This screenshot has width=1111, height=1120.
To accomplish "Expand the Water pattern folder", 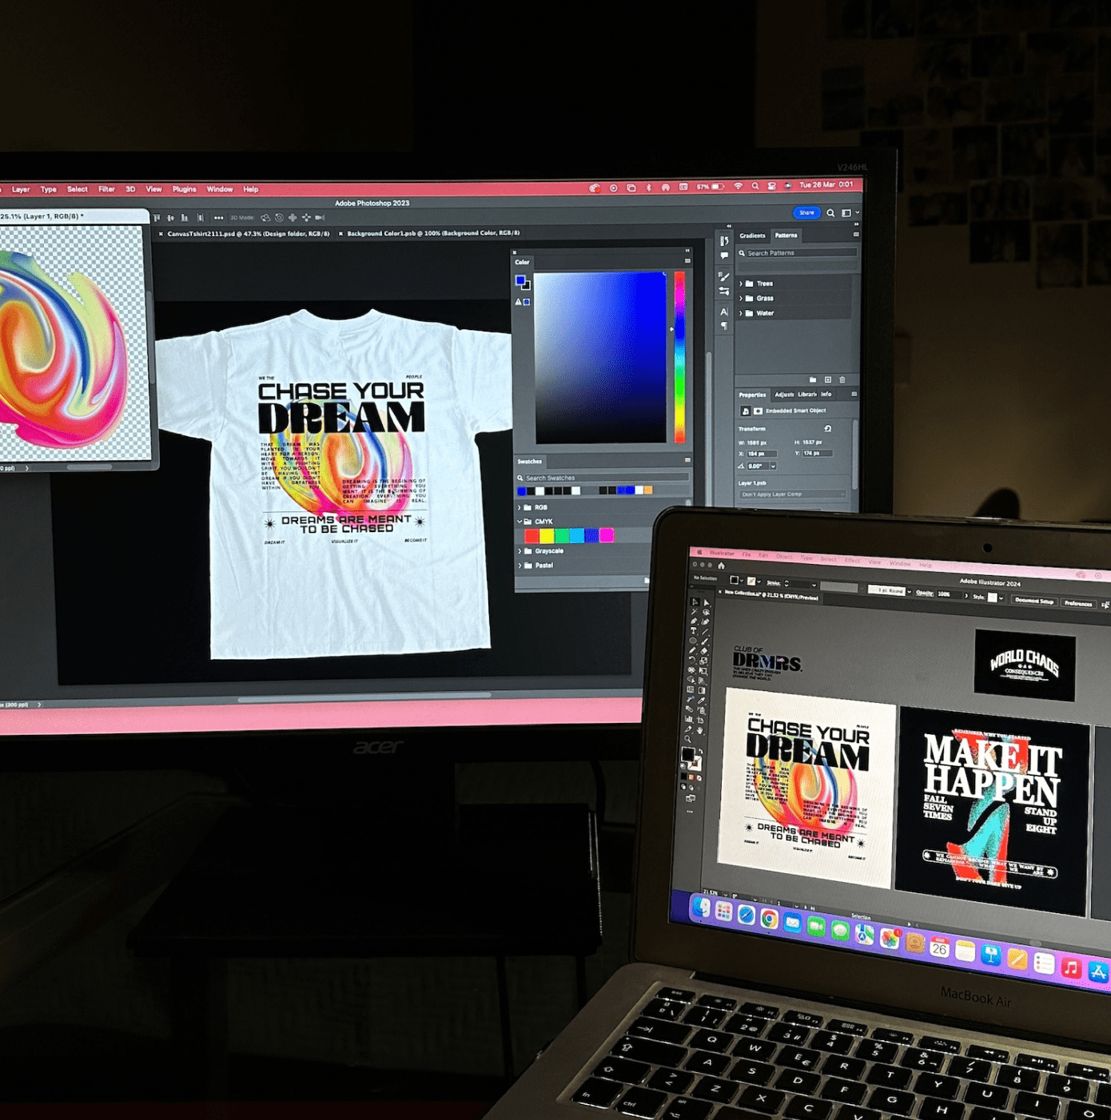I will tap(741, 313).
